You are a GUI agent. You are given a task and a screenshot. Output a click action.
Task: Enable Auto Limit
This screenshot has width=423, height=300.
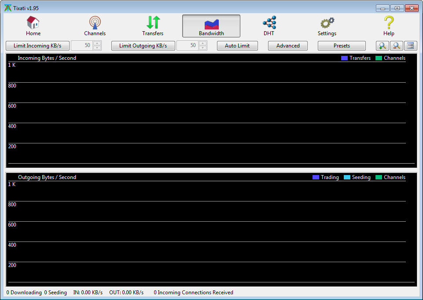(x=237, y=46)
